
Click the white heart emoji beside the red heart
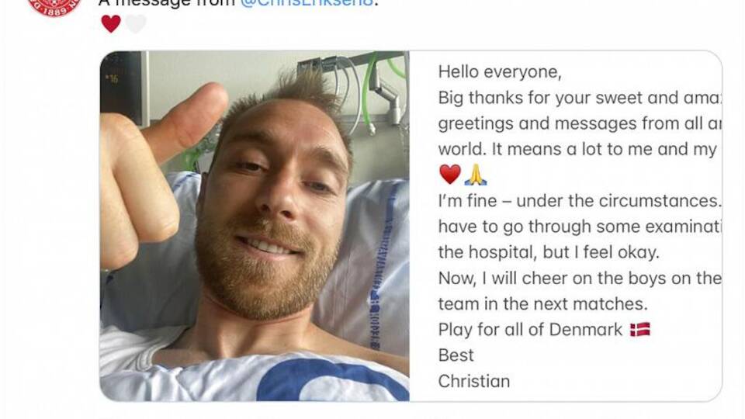point(136,24)
